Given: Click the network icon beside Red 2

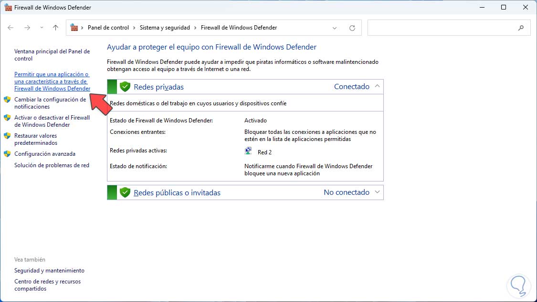Looking at the screenshot, I should pyautogui.click(x=248, y=151).
